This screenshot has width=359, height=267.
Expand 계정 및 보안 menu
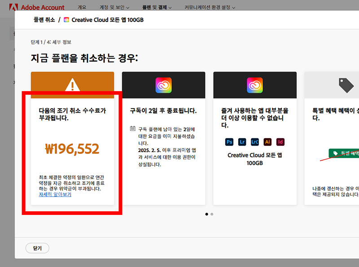pyautogui.click(x=114, y=7)
